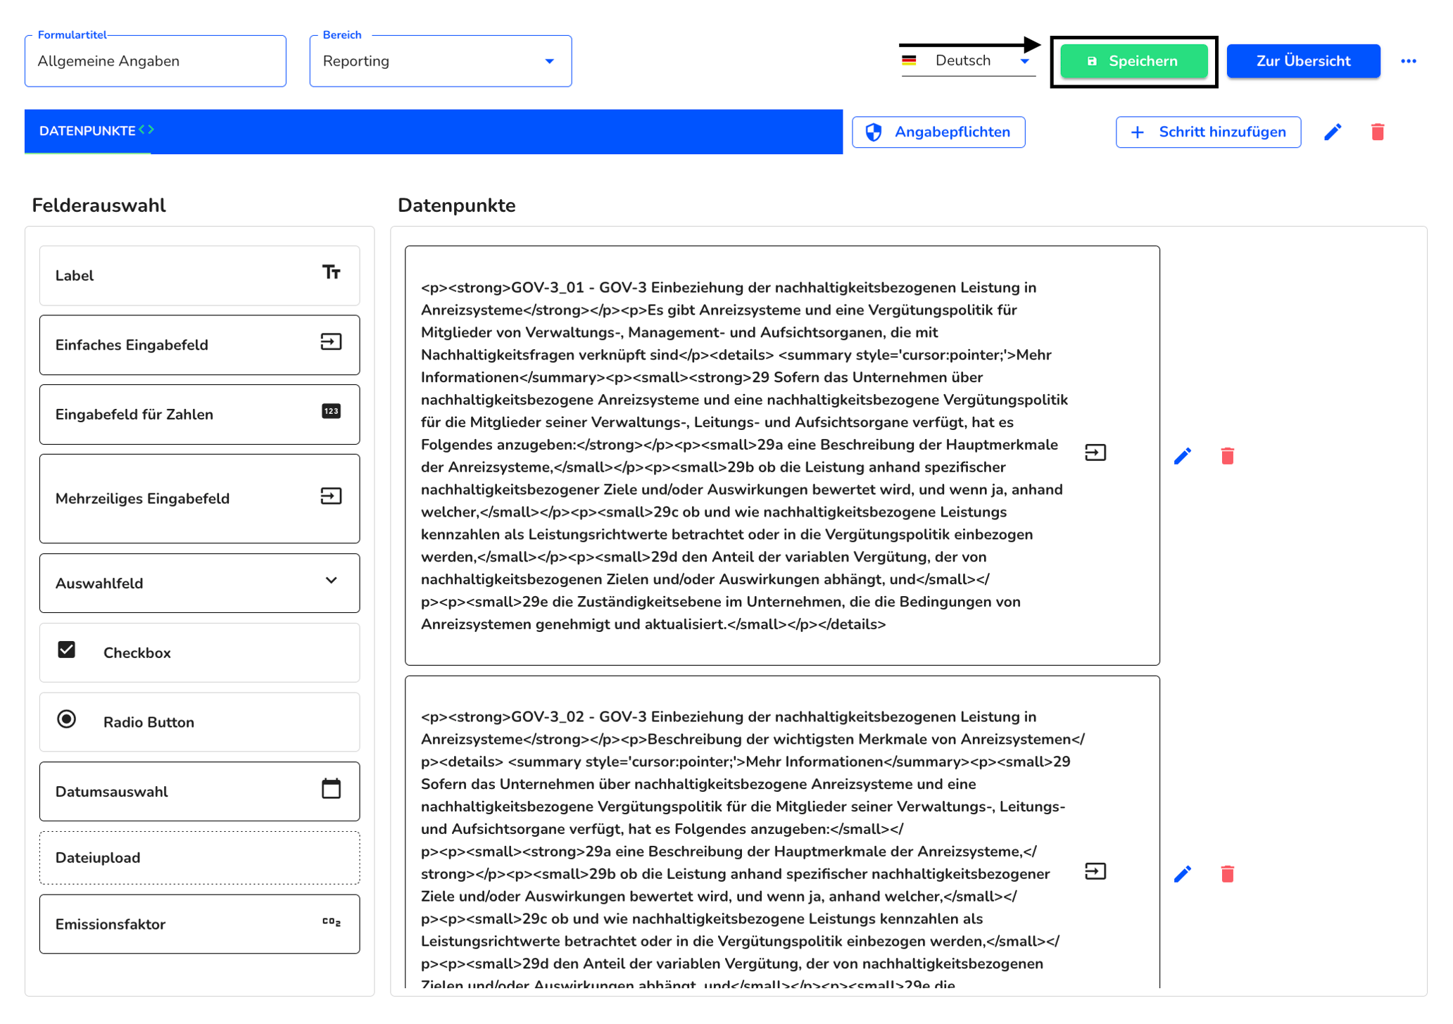
Task: Select the Checkbox field label
Action: pyautogui.click(x=137, y=653)
